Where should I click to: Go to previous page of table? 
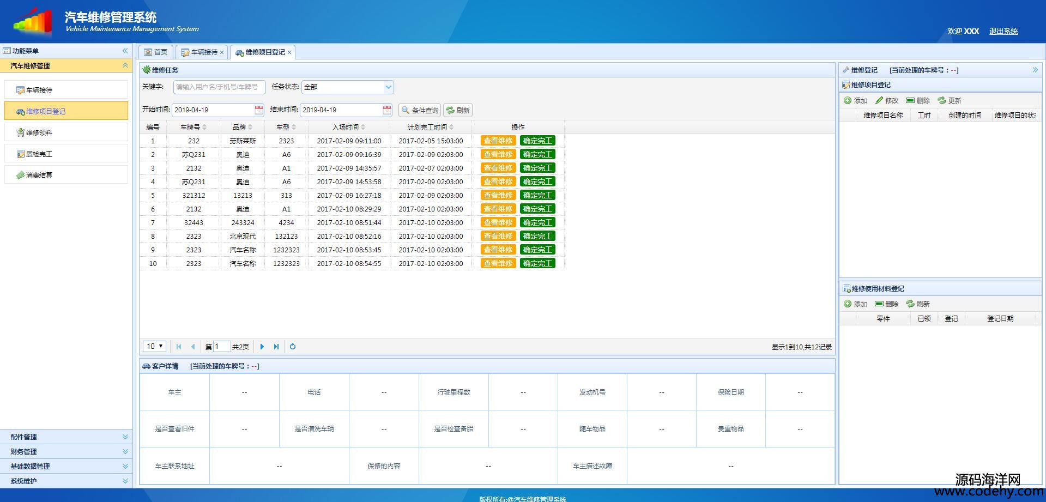click(193, 347)
